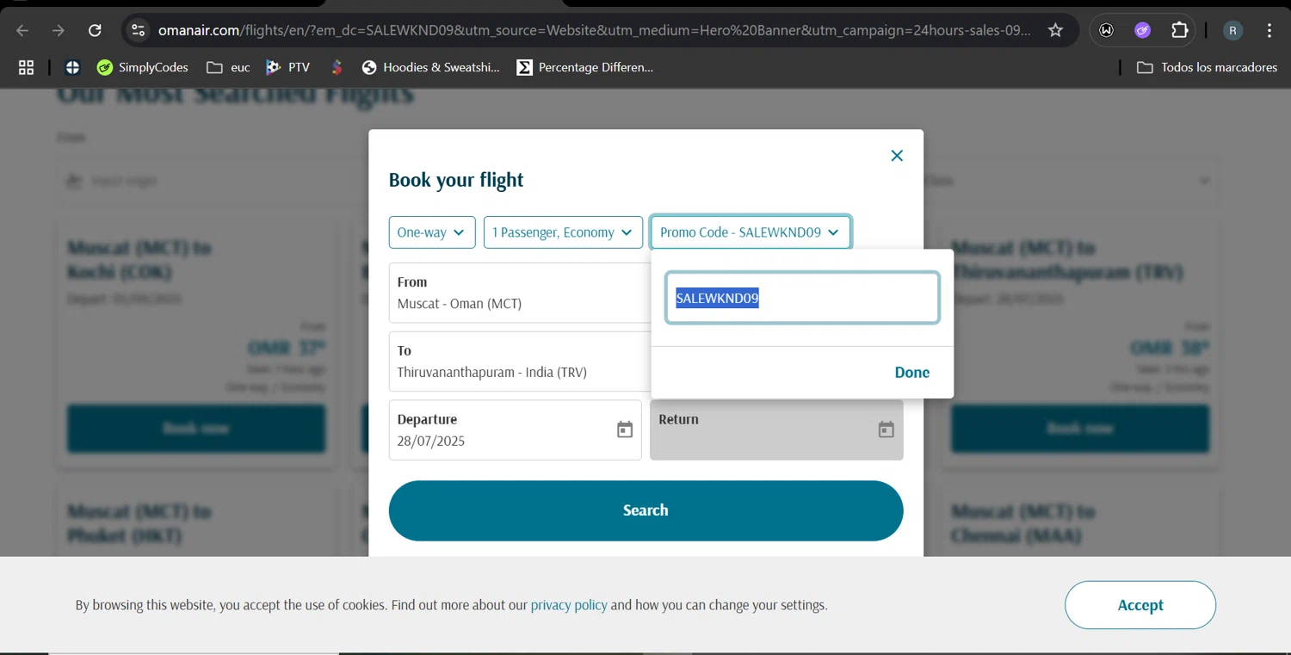The height and width of the screenshot is (655, 1291).
Task: Open site information icon in address bar
Action: (138, 30)
